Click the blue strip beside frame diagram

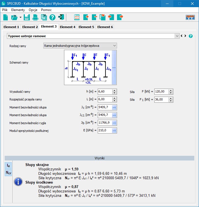114,67
